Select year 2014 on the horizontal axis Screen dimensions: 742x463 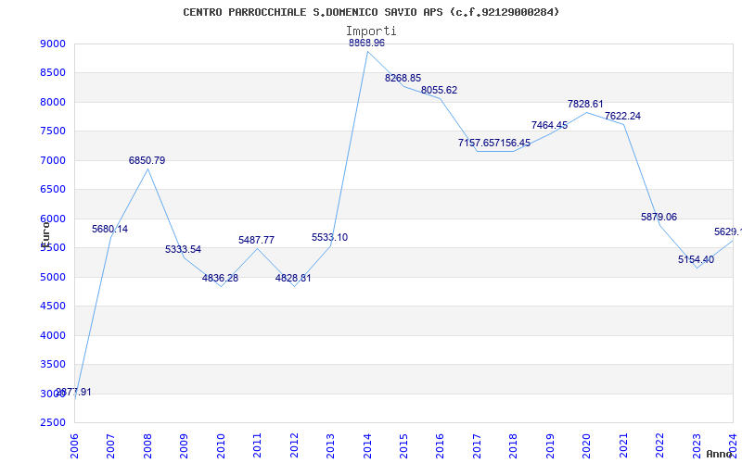[367, 446]
